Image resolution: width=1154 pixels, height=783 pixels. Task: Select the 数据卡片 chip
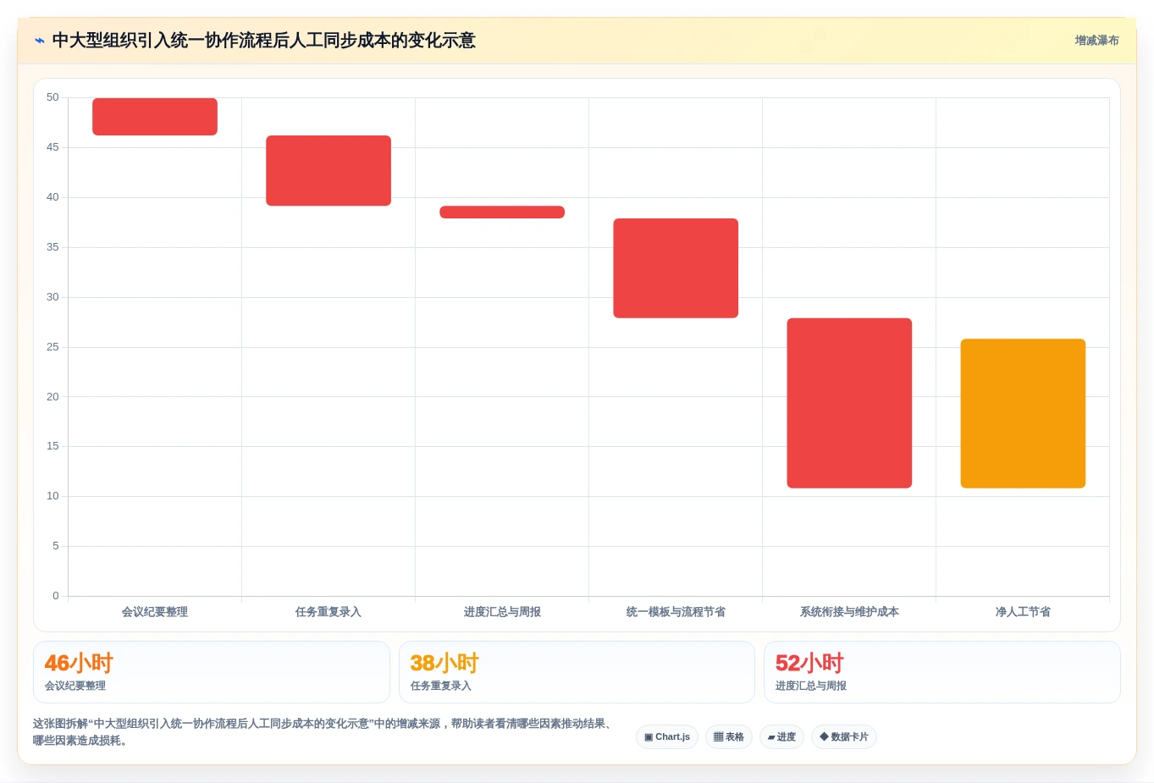[844, 737]
